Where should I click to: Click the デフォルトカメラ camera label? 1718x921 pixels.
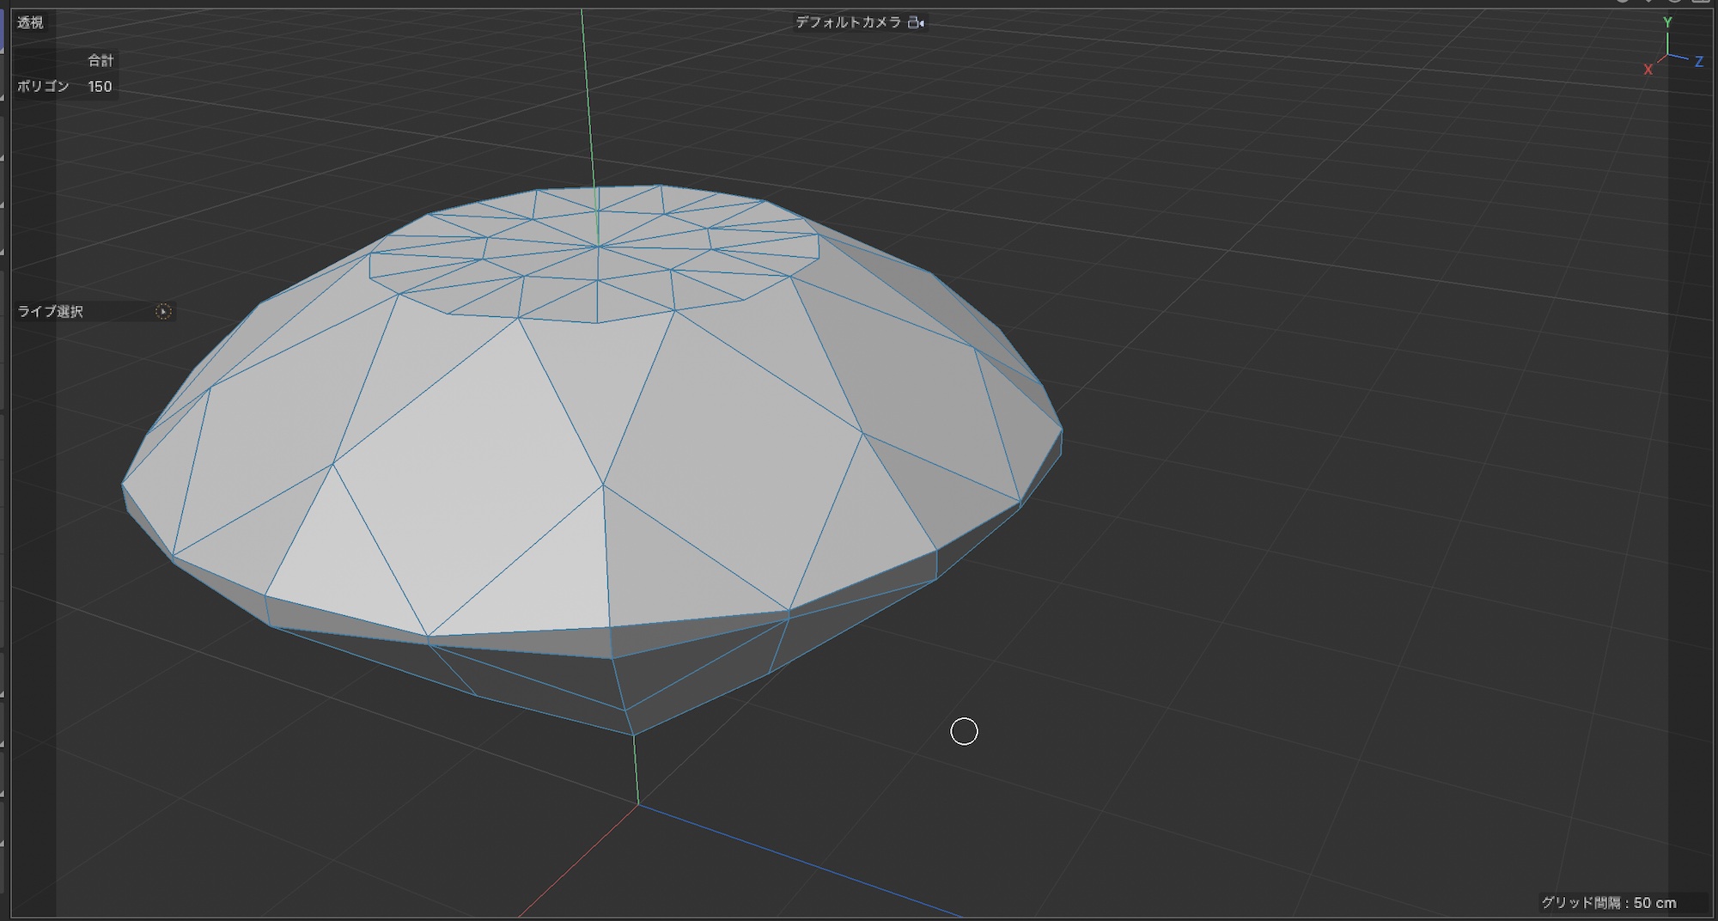point(848,22)
